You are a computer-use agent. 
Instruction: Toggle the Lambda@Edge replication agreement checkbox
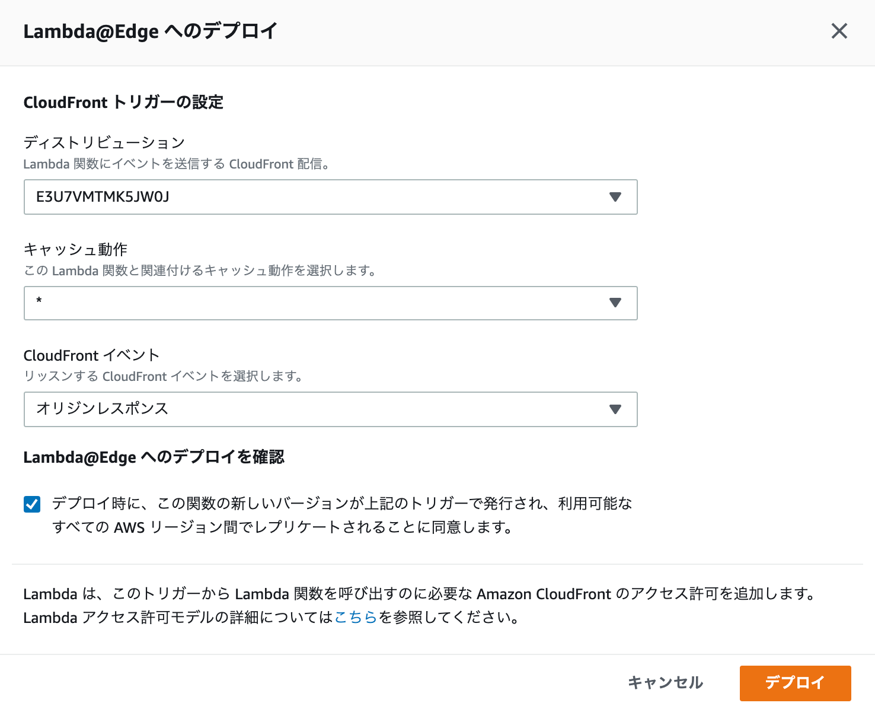(31, 504)
